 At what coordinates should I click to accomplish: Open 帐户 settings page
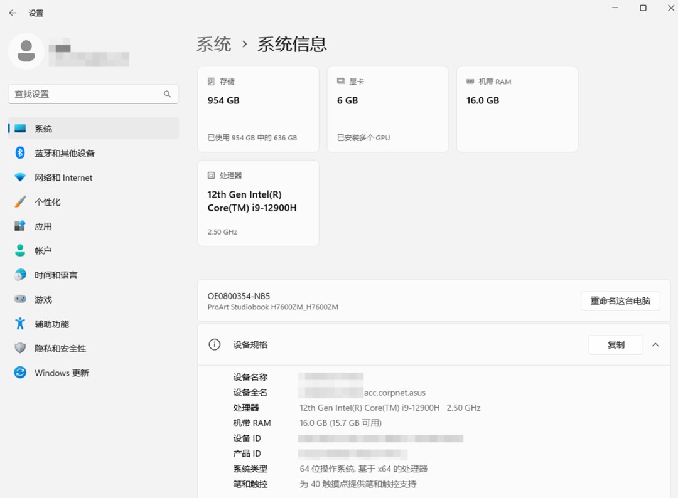(x=94, y=250)
